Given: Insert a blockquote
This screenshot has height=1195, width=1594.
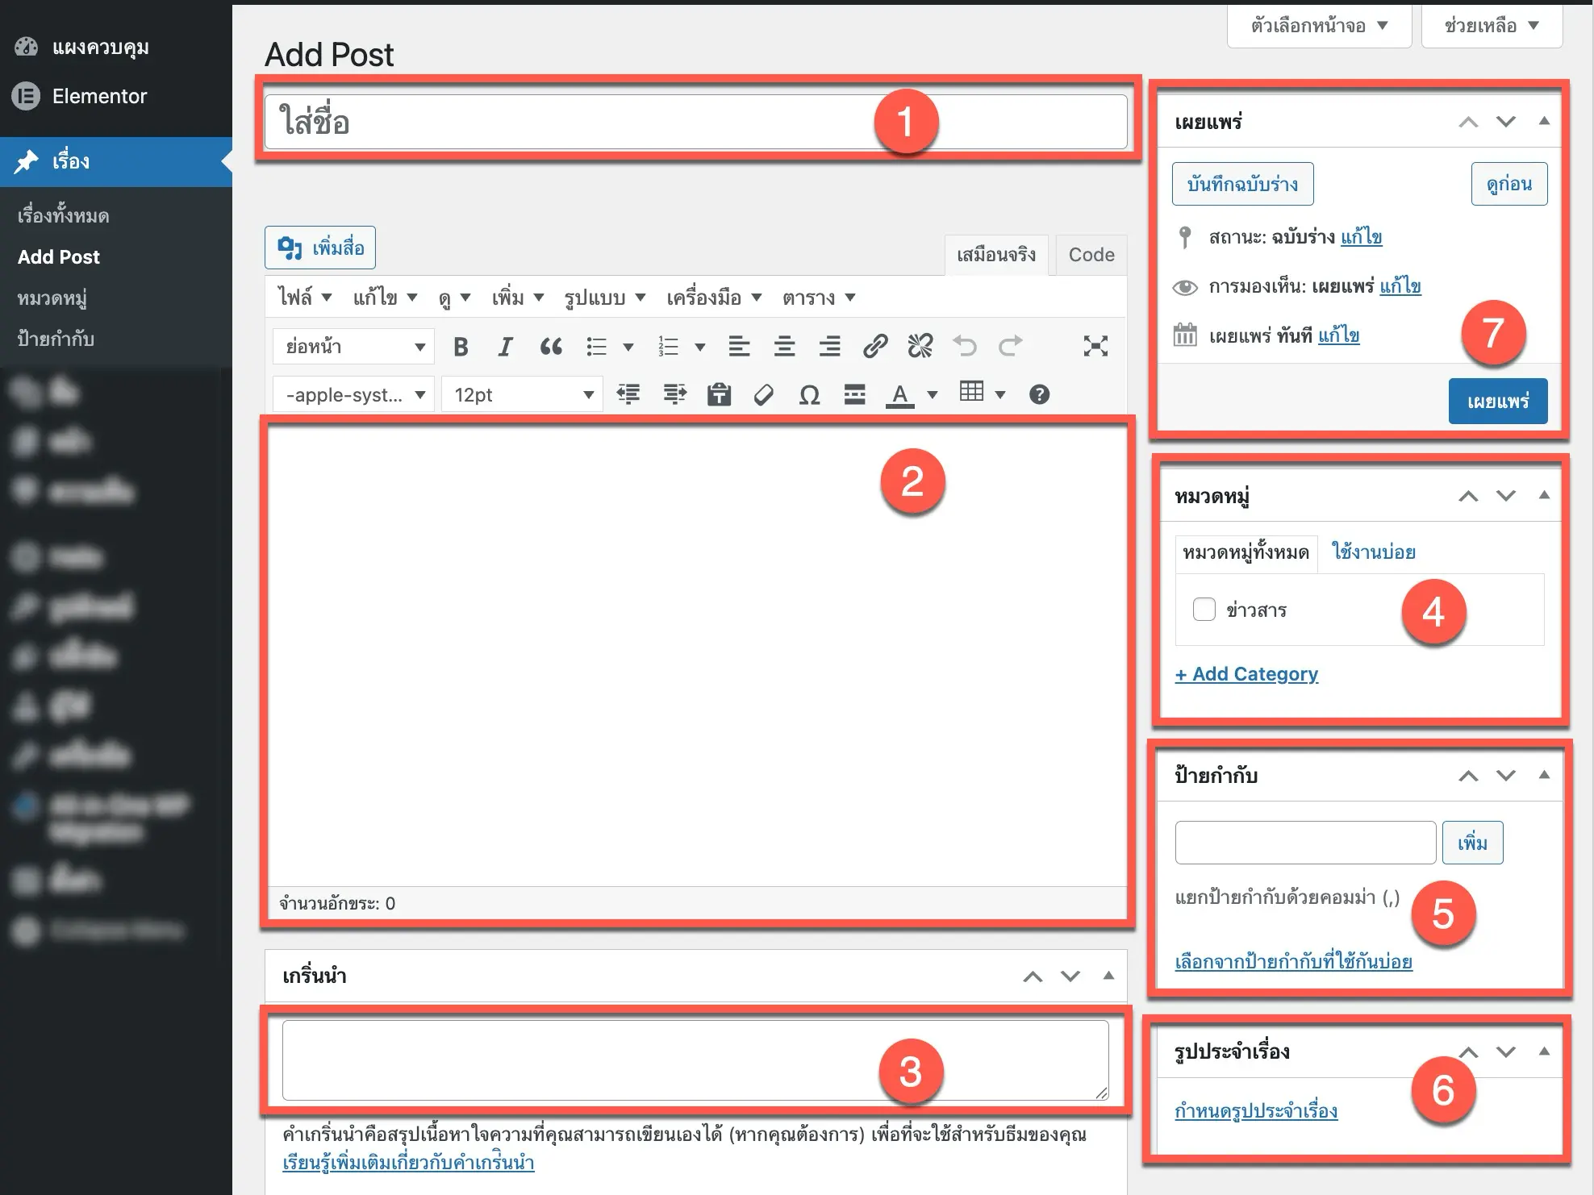Looking at the screenshot, I should 552,346.
